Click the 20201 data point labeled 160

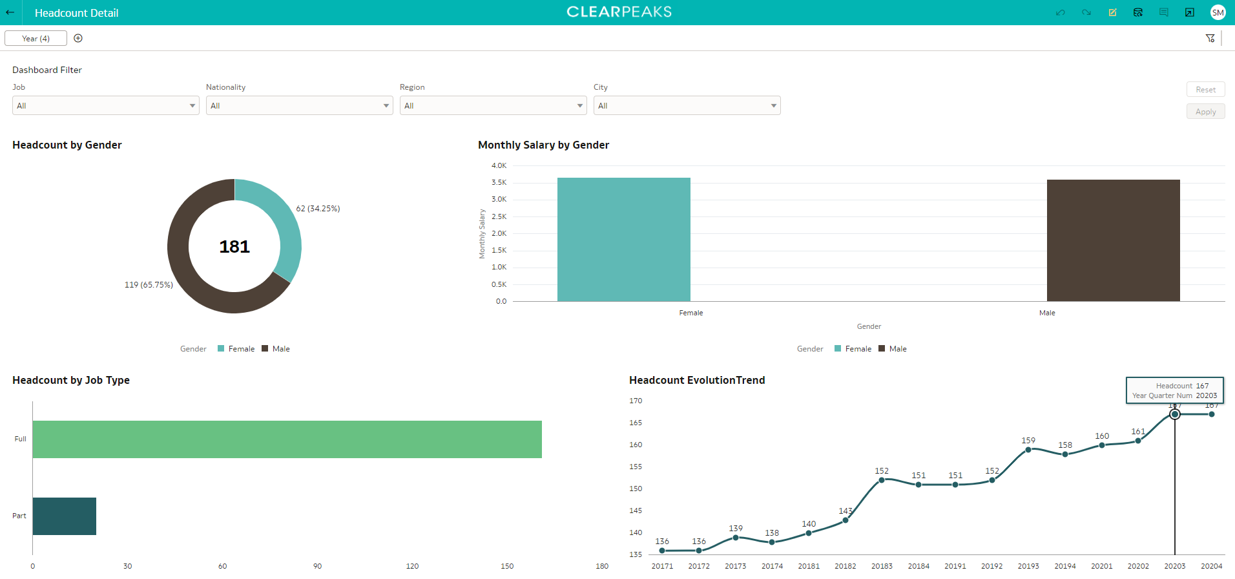tap(1102, 445)
